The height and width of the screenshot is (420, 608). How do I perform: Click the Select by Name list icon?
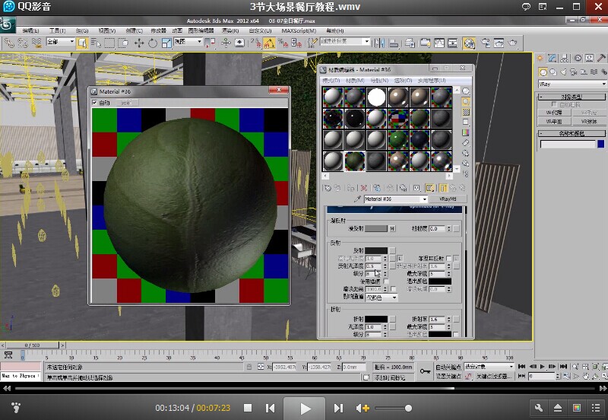[x=96, y=43]
